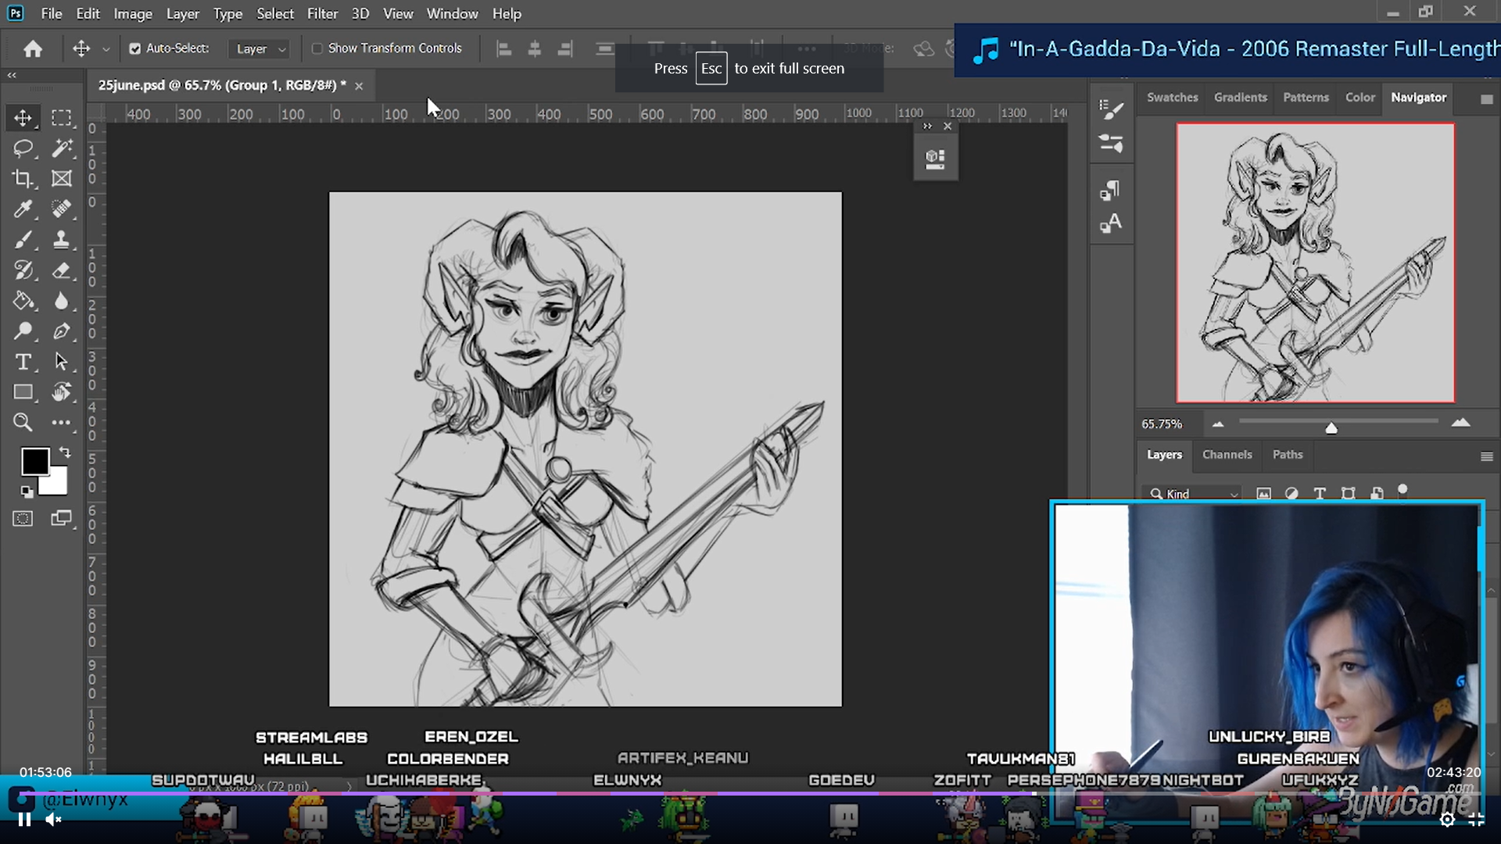Unmute the video volume
This screenshot has width=1501, height=844.
tap(53, 819)
